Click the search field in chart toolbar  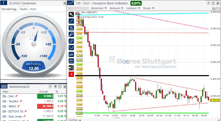click(78, 8)
